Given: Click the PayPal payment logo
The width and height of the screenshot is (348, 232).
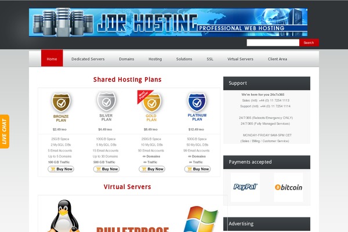Looking at the screenshot, I should click(245, 187).
